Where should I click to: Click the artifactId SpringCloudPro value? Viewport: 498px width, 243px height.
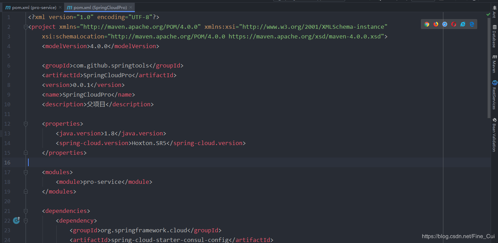pos(108,75)
